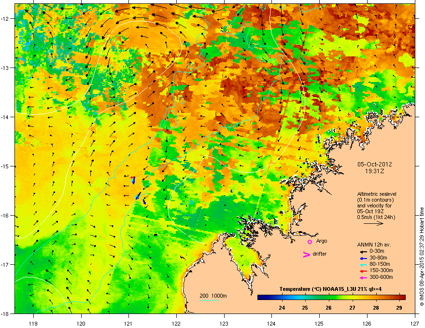Click the cyan bathymetry sample line under 200 1000m
This screenshot has height=328, width=425.
210,300
